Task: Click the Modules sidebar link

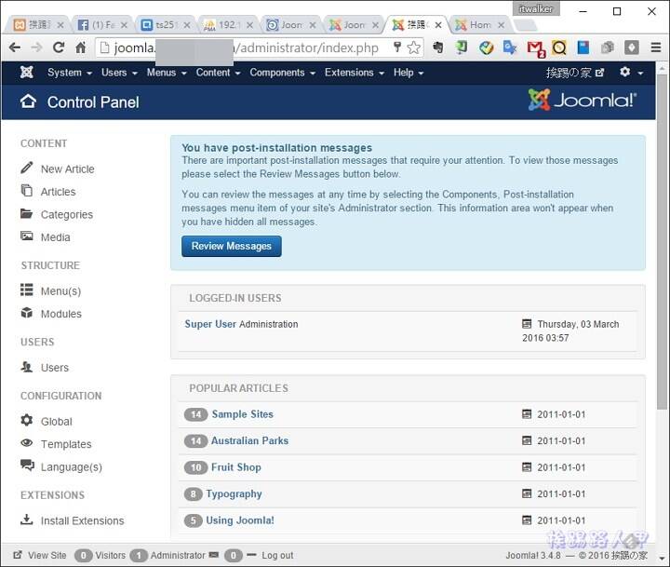Action: point(61,314)
